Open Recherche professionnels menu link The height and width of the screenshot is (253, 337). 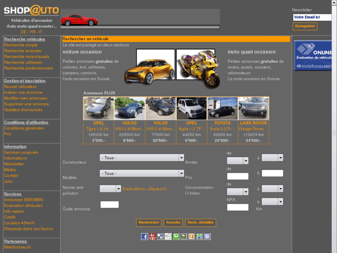[28, 68]
